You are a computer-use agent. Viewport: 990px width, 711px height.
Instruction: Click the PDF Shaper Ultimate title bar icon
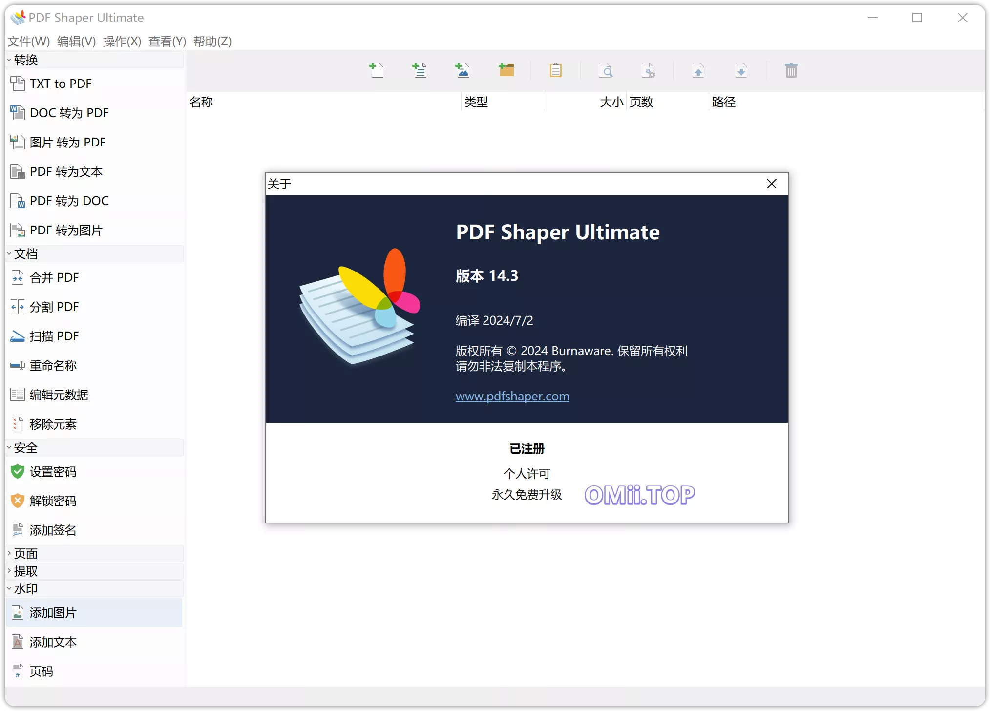pyautogui.click(x=18, y=18)
